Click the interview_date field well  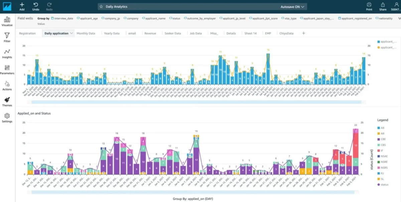pyautogui.click(x=63, y=19)
